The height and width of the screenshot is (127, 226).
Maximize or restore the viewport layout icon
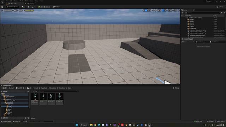[x=179, y=10]
